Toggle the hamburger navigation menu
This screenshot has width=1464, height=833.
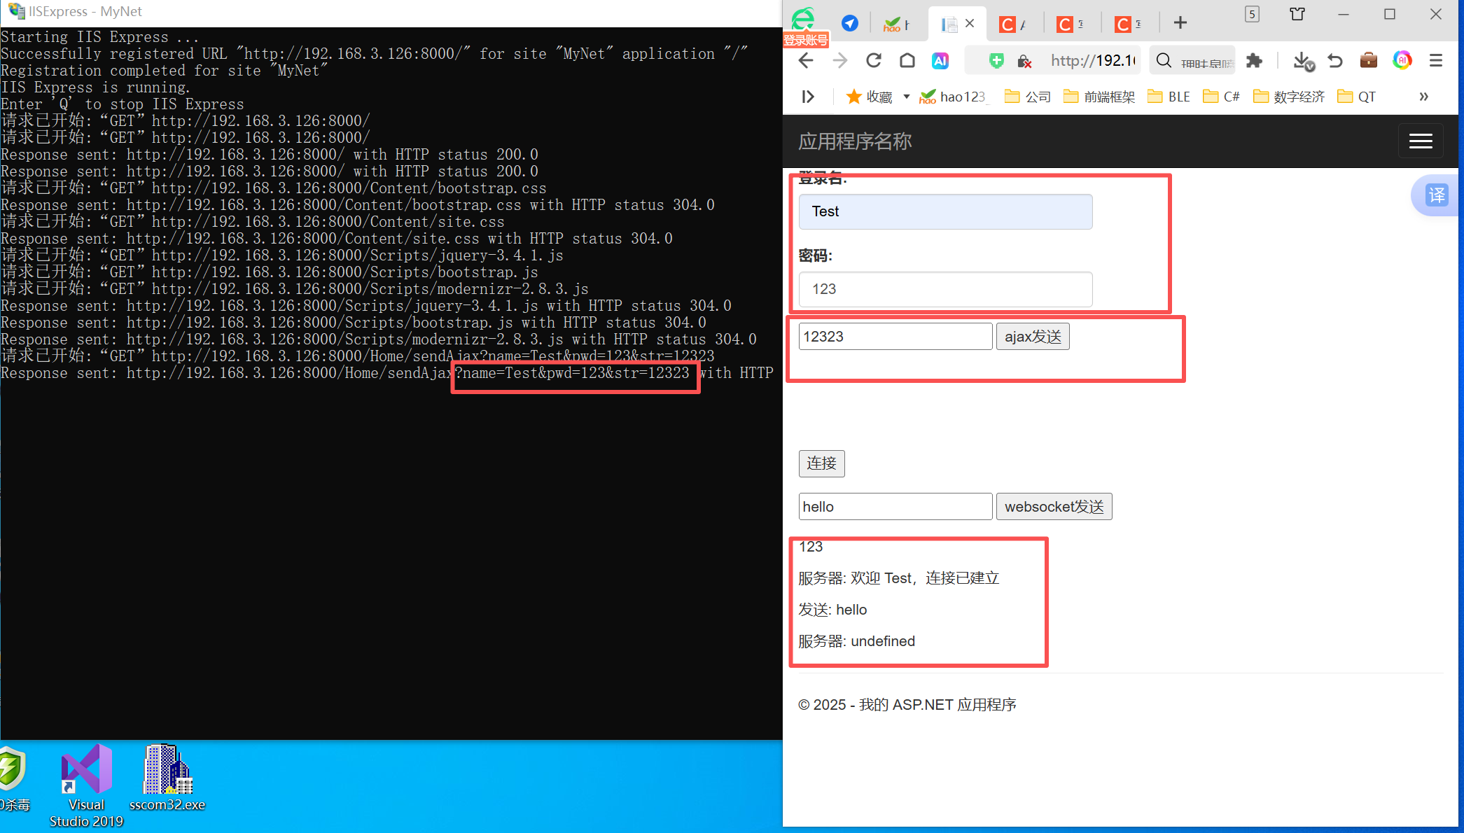point(1420,141)
